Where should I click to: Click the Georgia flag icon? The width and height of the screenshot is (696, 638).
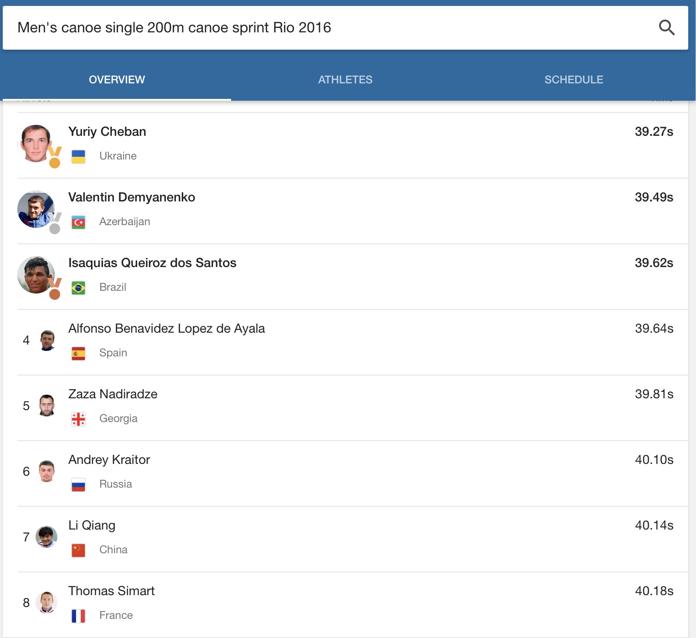click(78, 419)
